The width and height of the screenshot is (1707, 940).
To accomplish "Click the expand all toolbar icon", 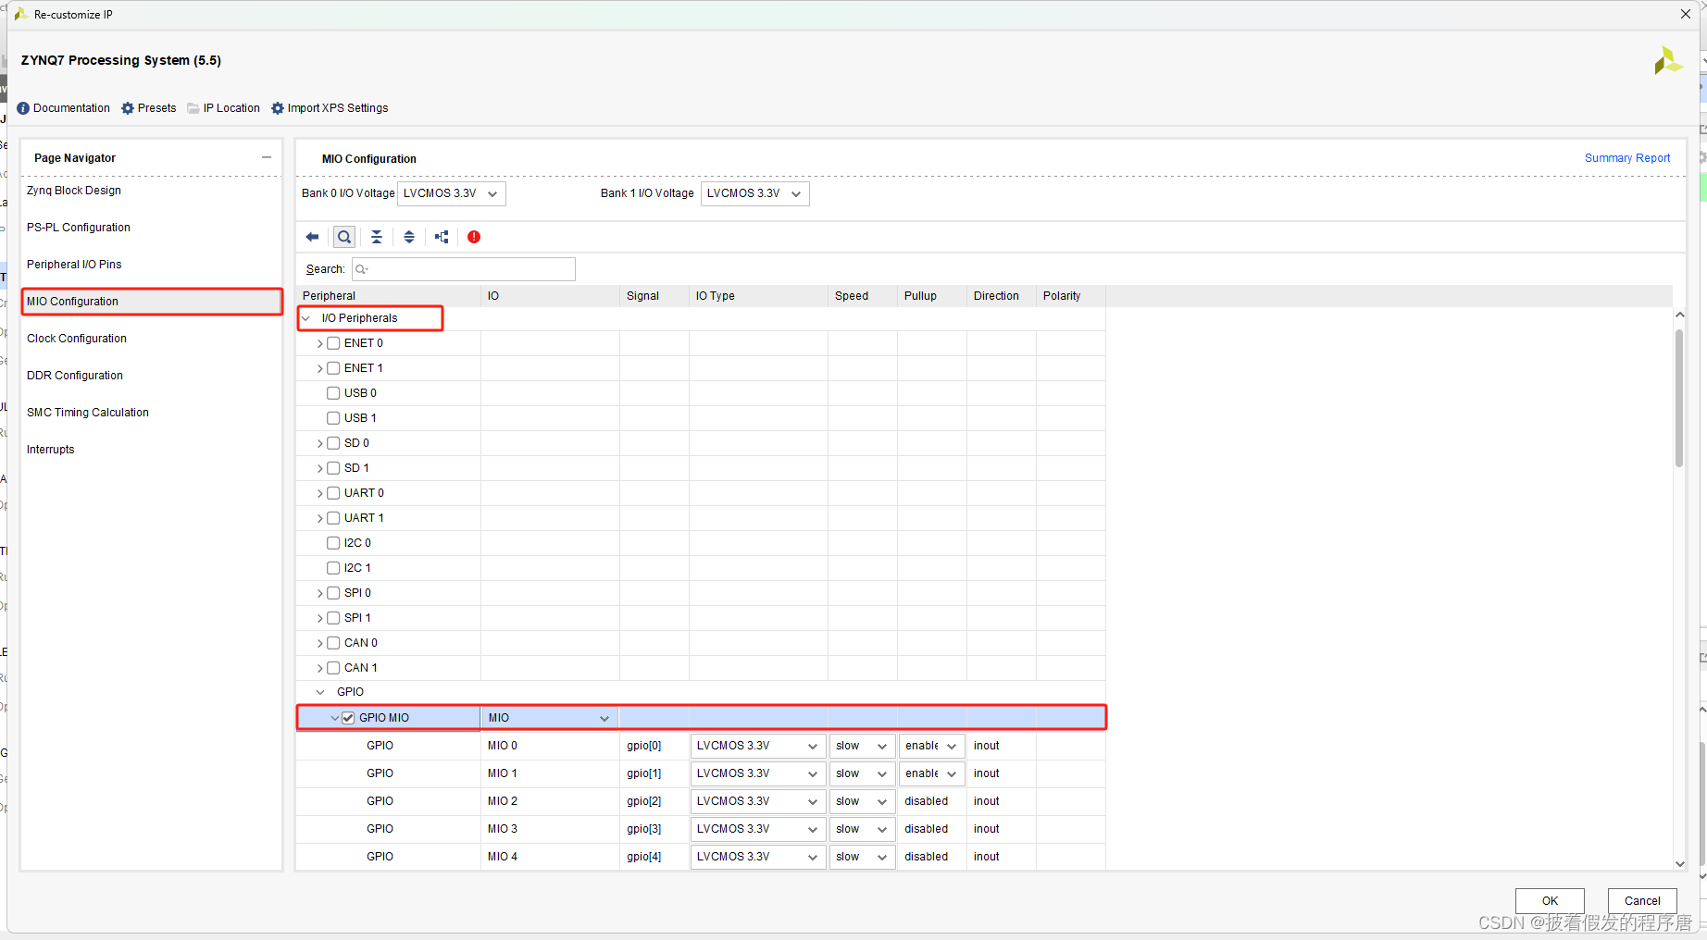I will pos(409,237).
